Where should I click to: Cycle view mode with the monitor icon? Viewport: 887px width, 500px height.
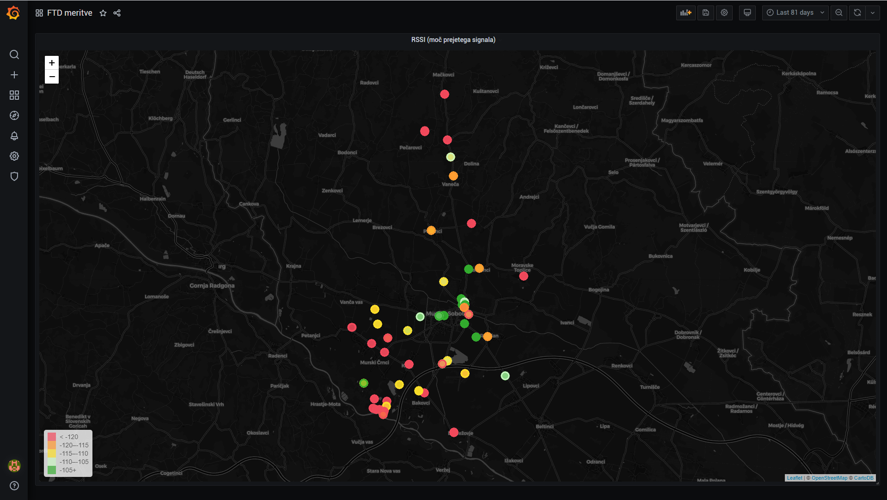coord(747,13)
